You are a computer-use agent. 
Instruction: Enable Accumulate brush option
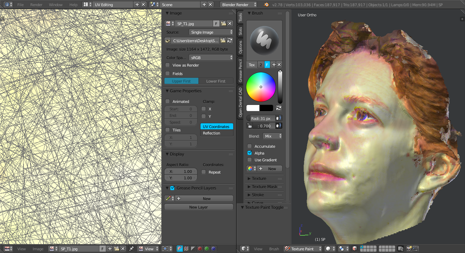tap(250, 146)
